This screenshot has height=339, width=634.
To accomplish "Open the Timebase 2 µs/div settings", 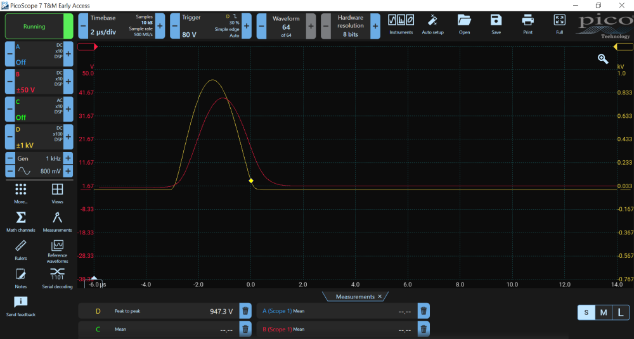I will [x=121, y=26].
